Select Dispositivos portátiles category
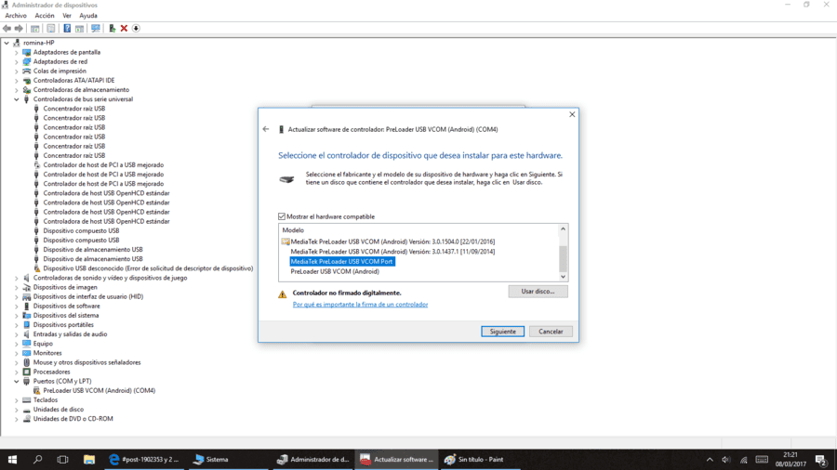 coord(63,324)
